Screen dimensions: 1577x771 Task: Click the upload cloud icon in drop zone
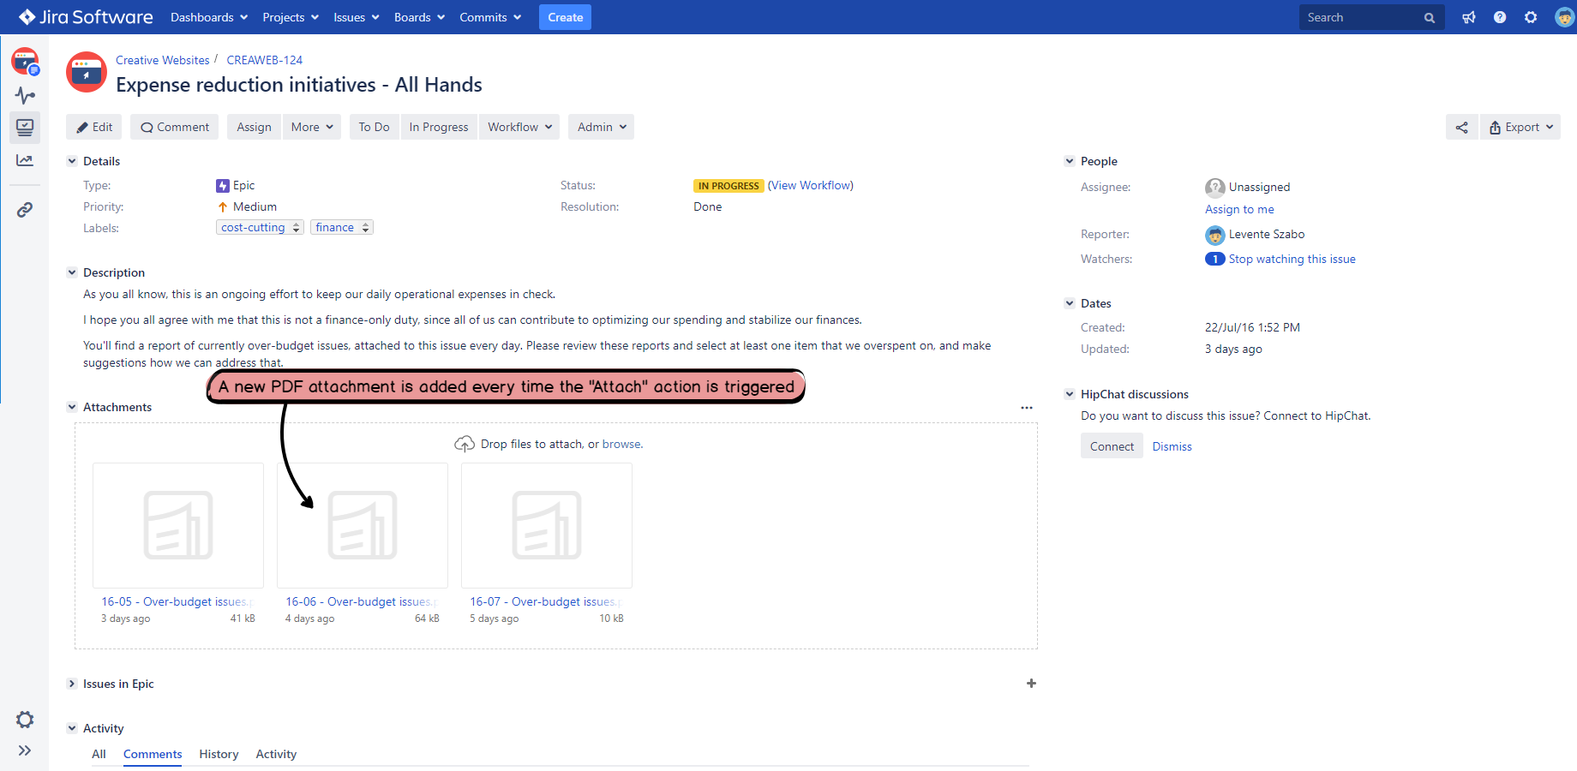(x=465, y=444)
